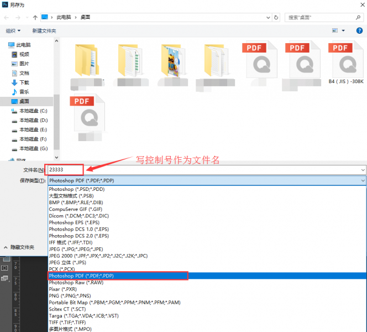Go to 此电脑 in the sidebar
This screenshot has width=367, height=332.
(x=23, y=45)
